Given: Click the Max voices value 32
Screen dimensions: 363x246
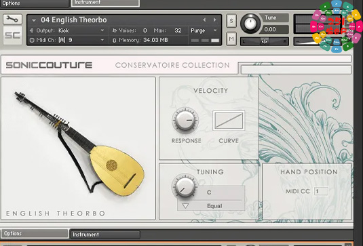Looking at the screenshot, I should click(x=178, y=30).
